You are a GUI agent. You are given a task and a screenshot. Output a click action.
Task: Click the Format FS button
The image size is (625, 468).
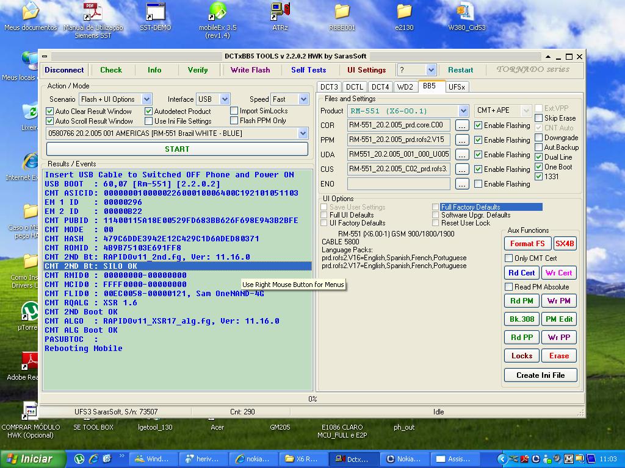pos(527,244)
